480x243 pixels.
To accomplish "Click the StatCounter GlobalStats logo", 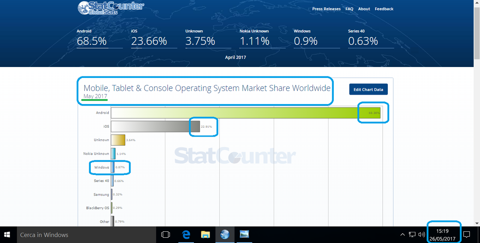I will coord(111,8).
